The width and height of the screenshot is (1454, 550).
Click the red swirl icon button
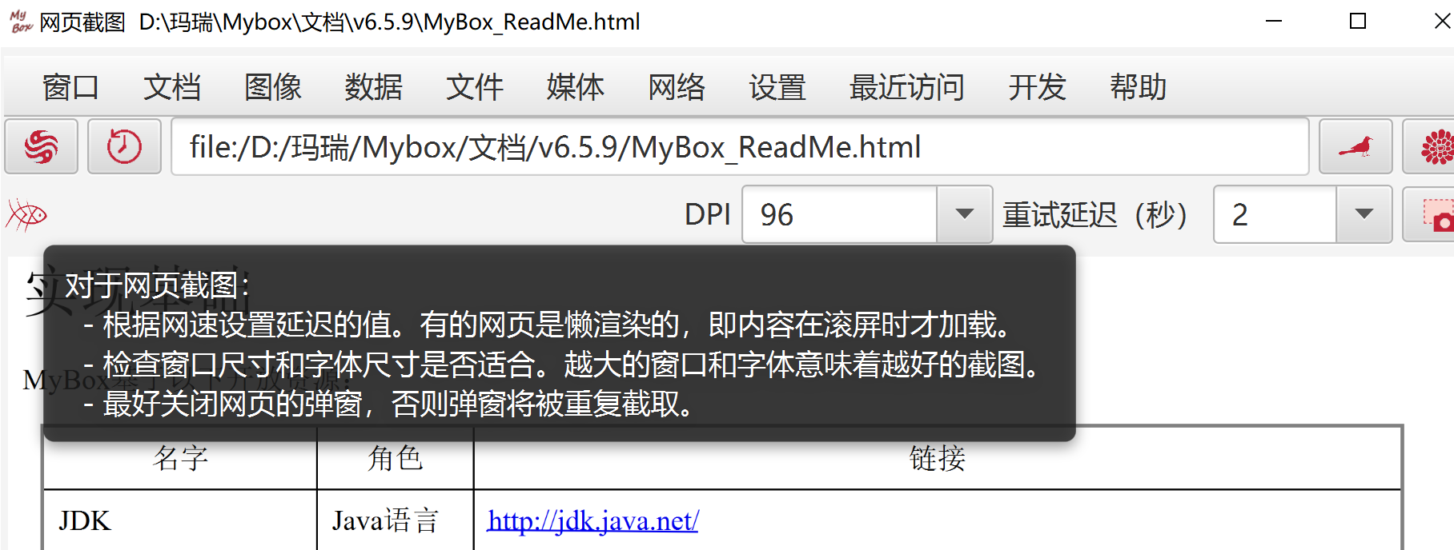[41, 146]
